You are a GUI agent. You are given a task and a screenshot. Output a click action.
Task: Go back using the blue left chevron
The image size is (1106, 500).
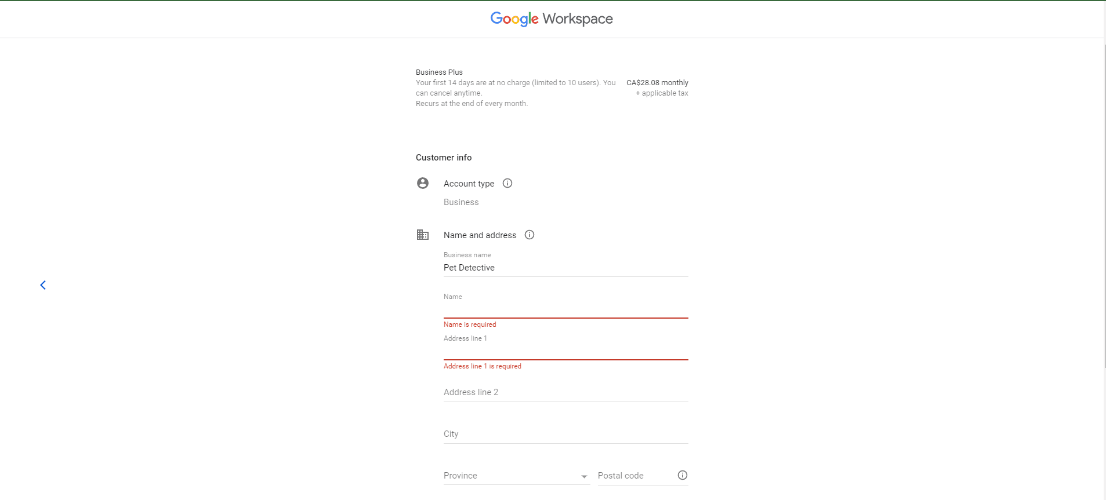(43, 285)
